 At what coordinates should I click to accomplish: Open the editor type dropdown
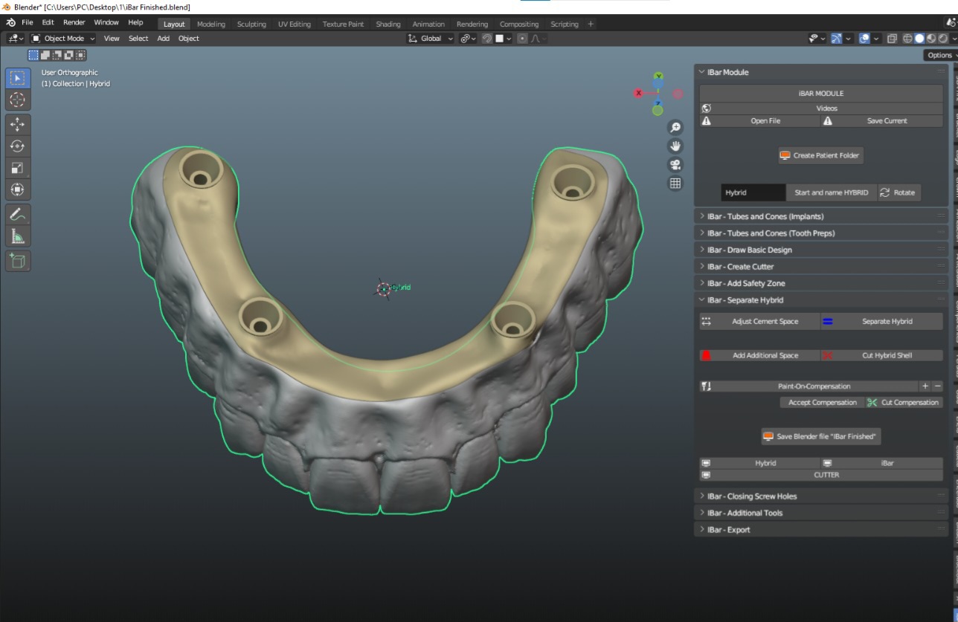click(x=16, y=39)
